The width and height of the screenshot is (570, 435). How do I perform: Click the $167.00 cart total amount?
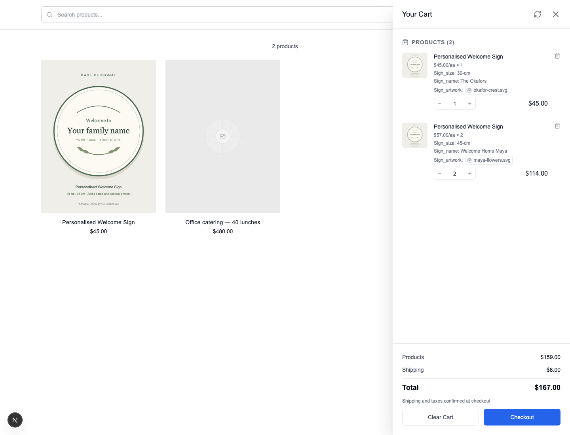pyautogui.click(x=547, y=388)
